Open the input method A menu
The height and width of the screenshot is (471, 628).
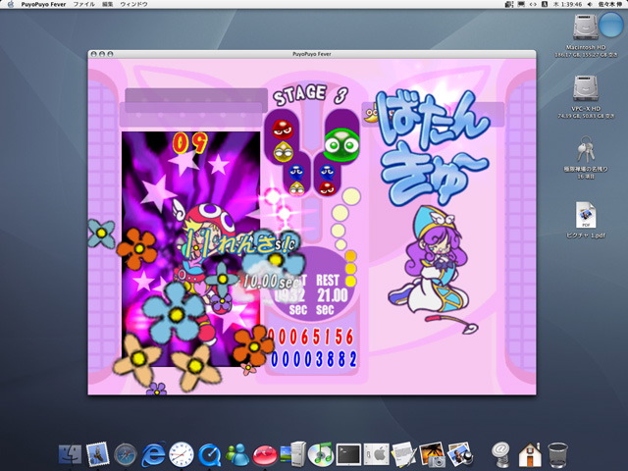545,4
